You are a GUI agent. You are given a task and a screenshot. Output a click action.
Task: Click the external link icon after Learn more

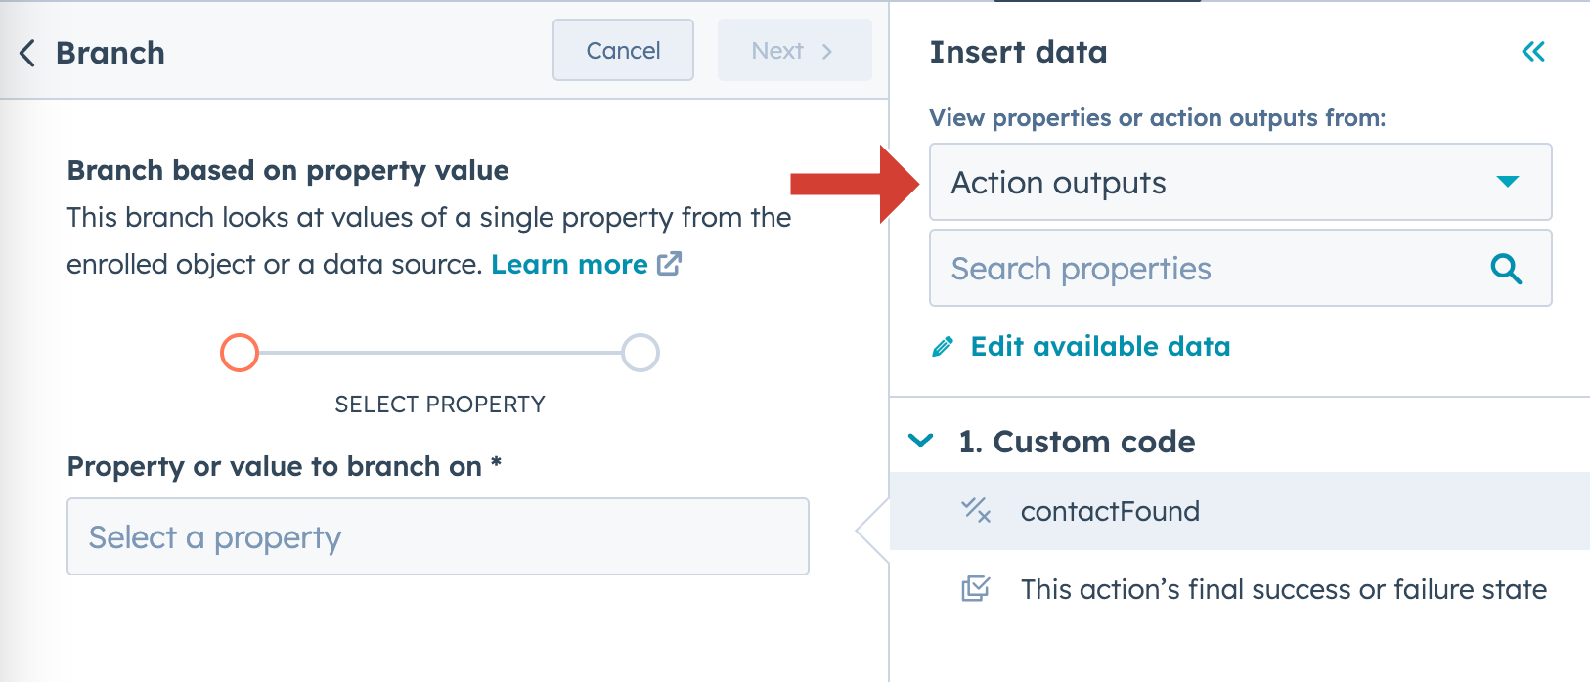[670, 263]
